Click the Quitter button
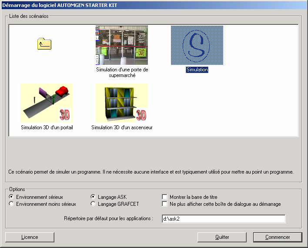This screenshot has width=308, height=248. click(222, 237)
